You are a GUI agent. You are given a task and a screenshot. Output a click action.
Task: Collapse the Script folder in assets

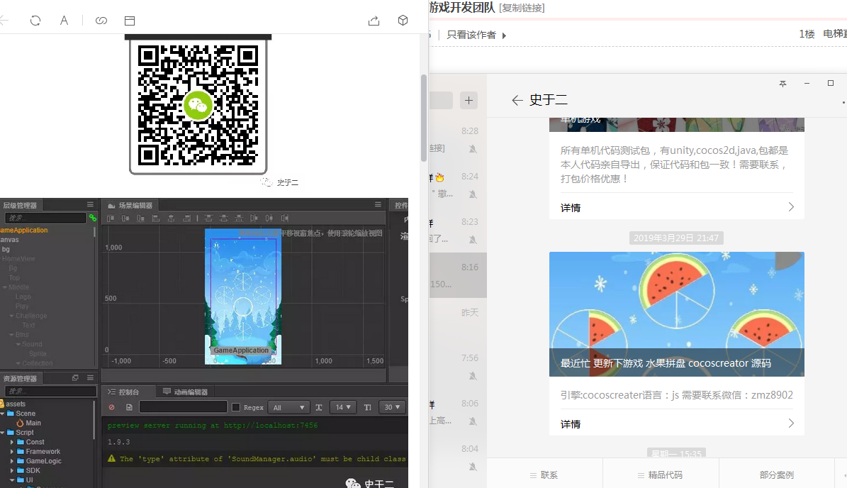tap(3, 433)
